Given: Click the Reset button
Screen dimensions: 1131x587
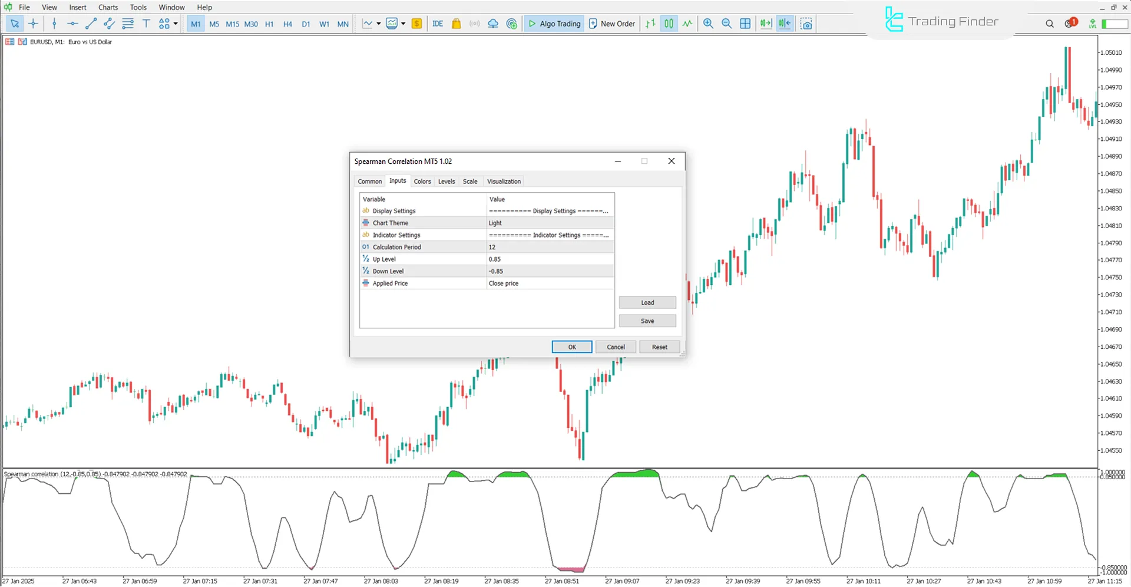Looking at the screenshot, I should click(x=659, y=347).
